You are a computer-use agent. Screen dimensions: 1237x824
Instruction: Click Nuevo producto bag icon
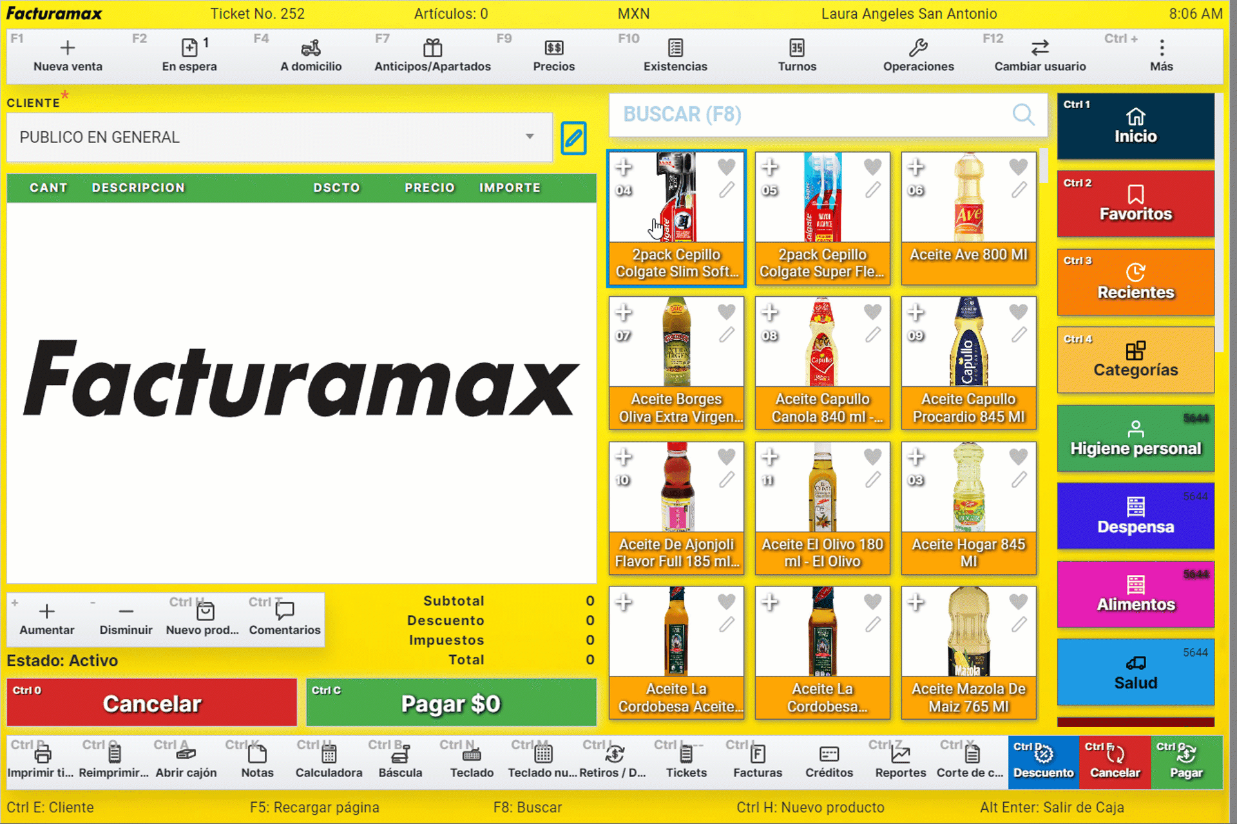coord(205,611)
